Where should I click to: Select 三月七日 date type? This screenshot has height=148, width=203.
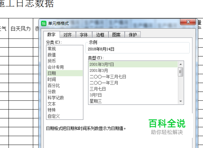[133, 89]
